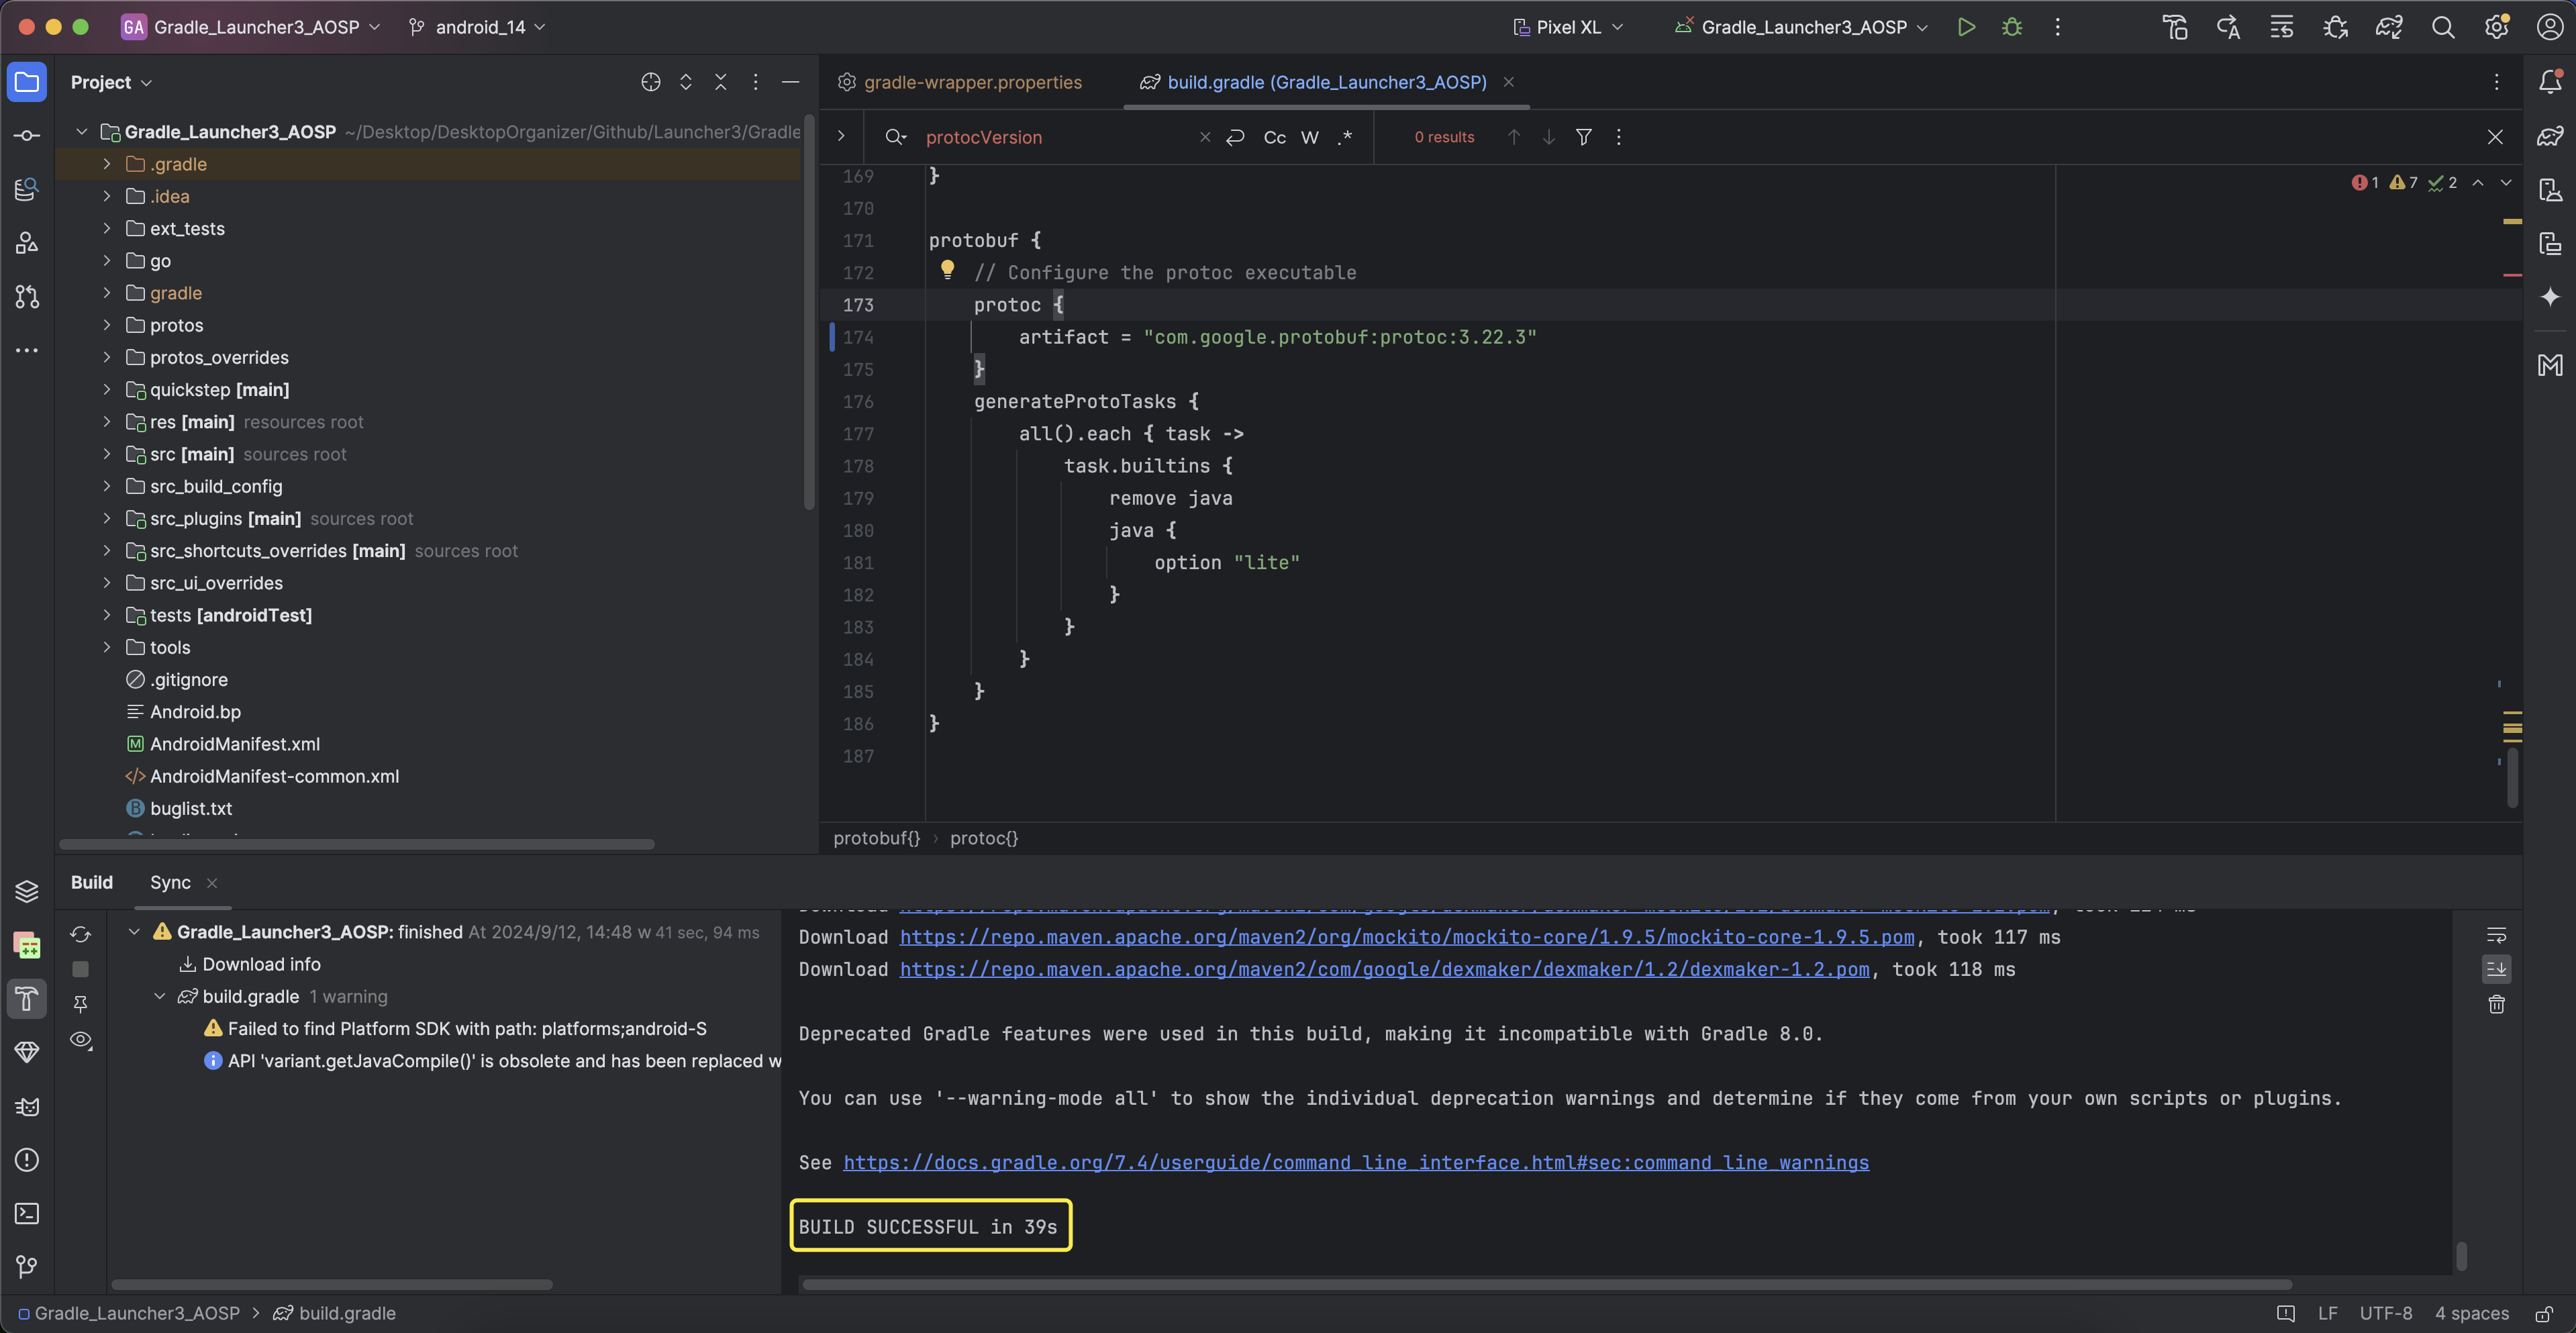Click the Debug app bug icon
Viewport: 2576px width, 1333px height.
2012,27
